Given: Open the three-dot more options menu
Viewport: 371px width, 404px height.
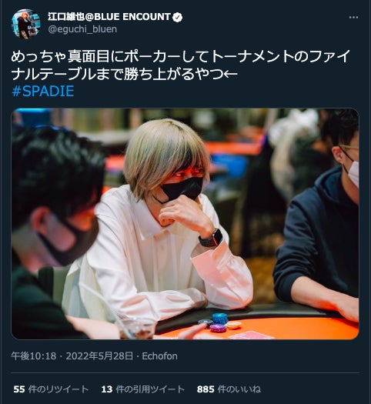Looking at the screenshot, I should (353, 17).
